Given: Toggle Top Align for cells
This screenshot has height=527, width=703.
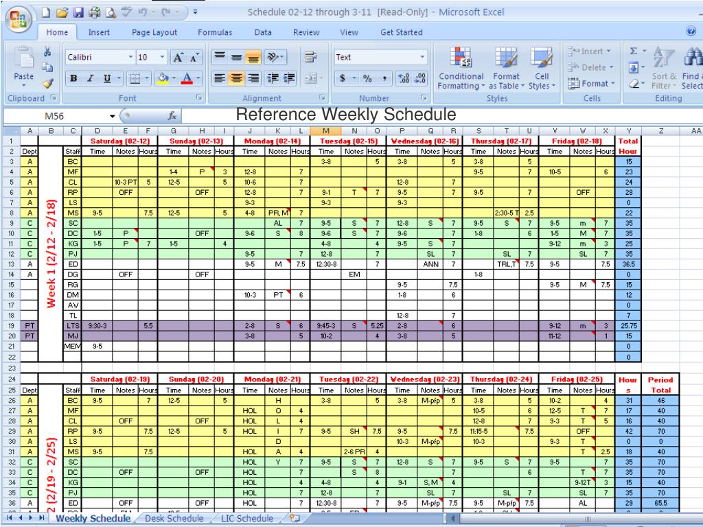Looking at the screenshot, I should pyautogui.click(x=220, y=57).
